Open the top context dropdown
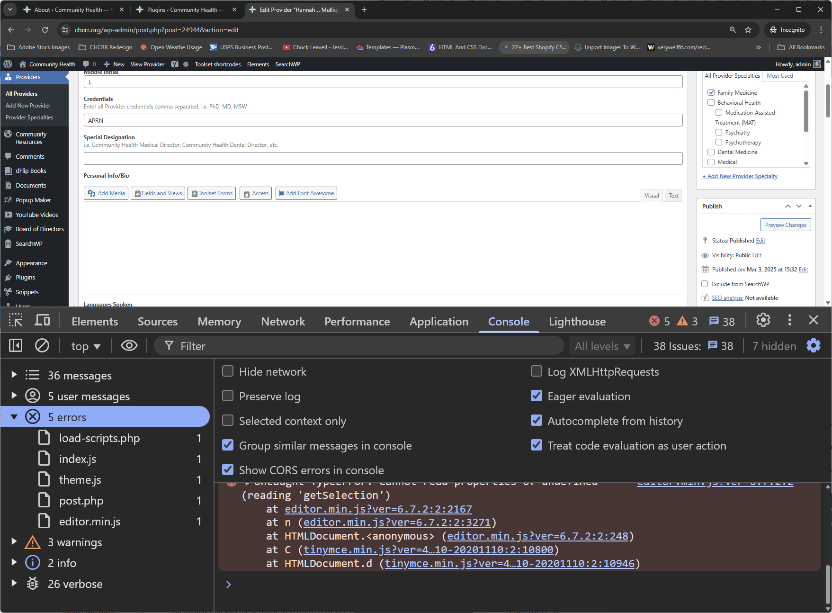 [x=86, y=346]
